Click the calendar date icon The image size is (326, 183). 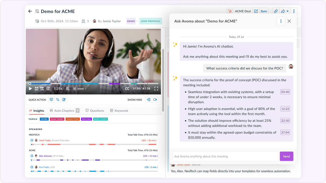point(37,21)
